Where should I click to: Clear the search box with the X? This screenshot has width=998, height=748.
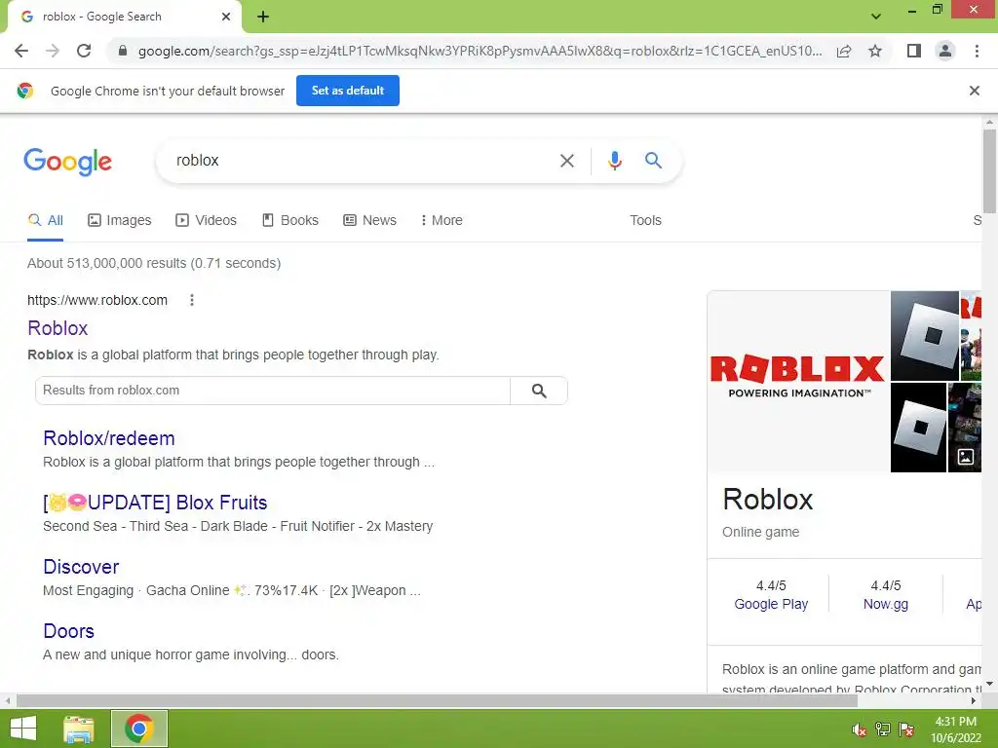(x=566, y=161)
